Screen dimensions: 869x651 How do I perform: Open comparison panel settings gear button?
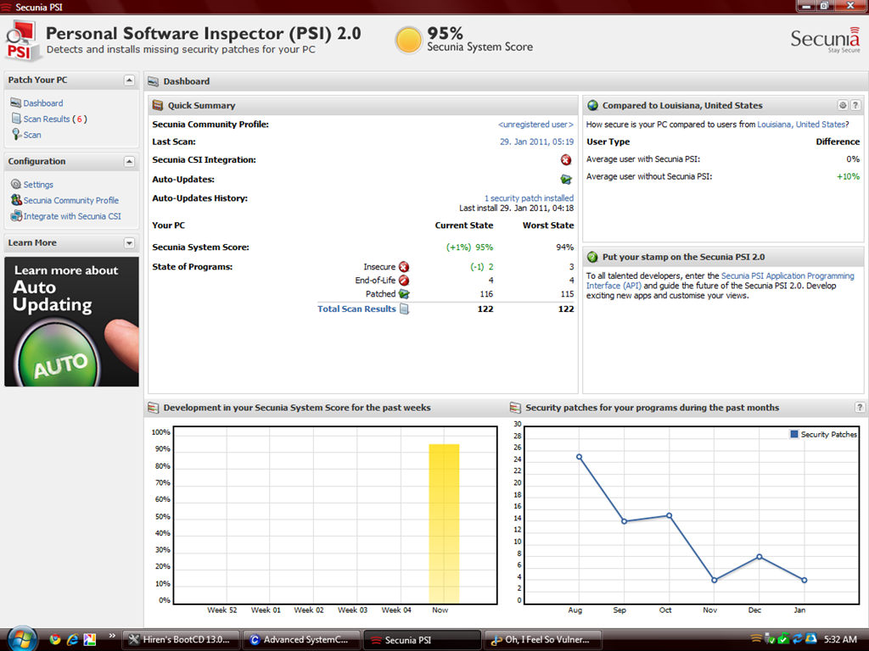pos(843,105)
